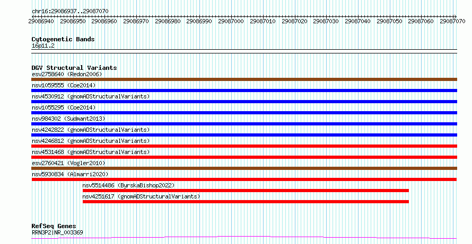Click ruler position 29087050
This screenshot has width=472, height=244.
[x=389, y=21]
